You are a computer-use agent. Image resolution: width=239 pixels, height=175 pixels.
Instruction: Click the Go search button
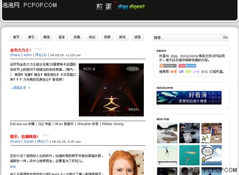(x=225, y=37)
